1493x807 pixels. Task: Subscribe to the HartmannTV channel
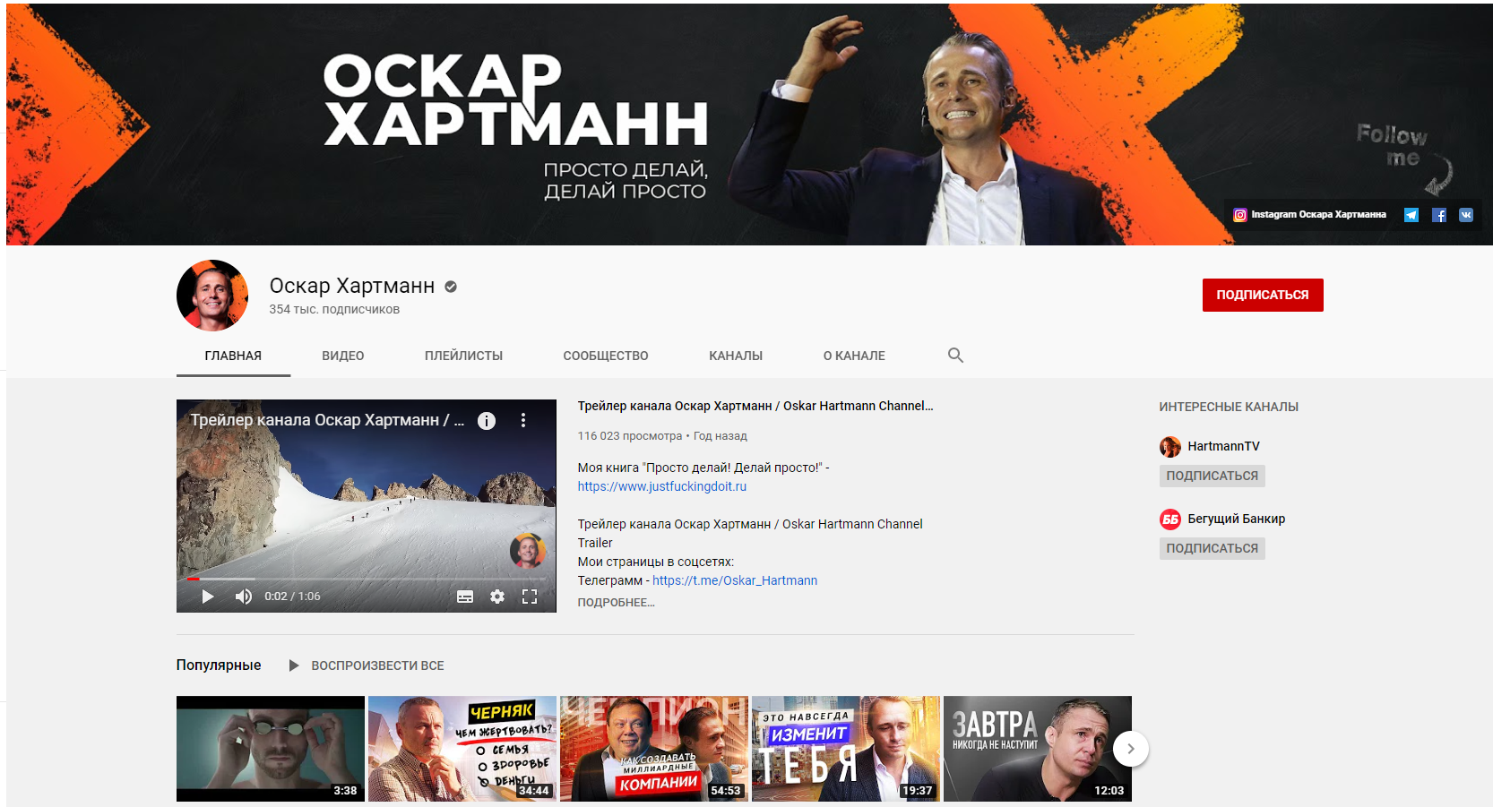pyautogui.click(x=1212, y=476)
